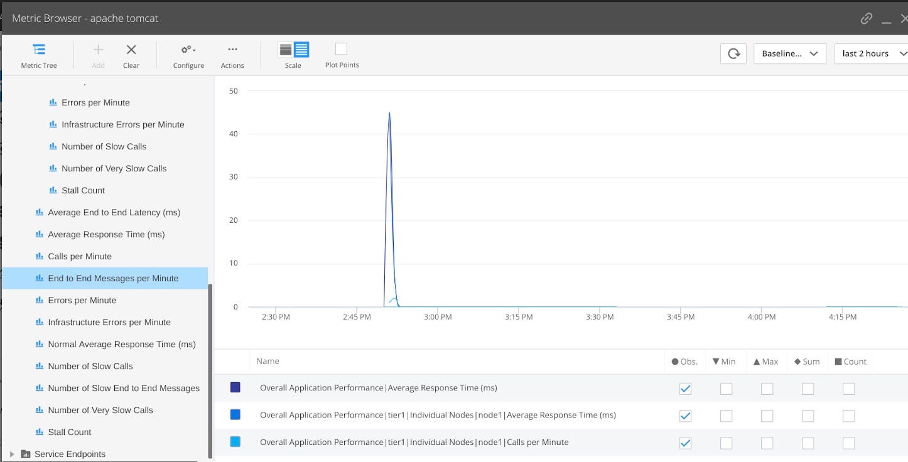Enable the Plot Points checkbox
This screenshot has height=462, width=908.
click(341, 49)
